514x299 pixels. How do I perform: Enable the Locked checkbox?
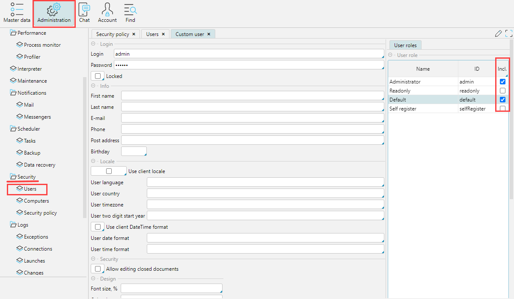coord(98,76)
